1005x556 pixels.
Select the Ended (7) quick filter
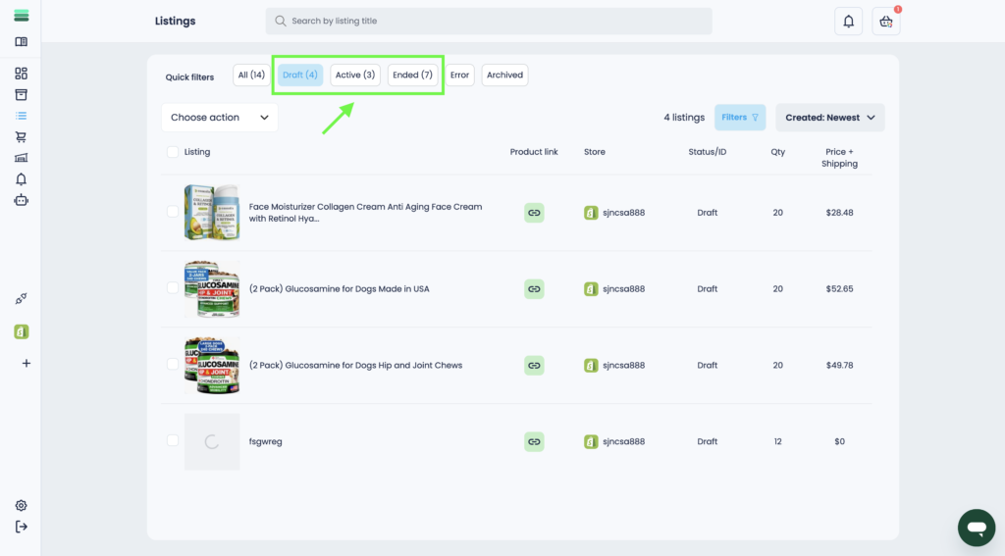(412, 76)
